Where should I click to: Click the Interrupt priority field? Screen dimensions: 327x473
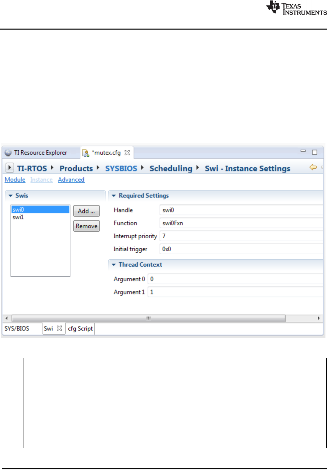(241, 236)
